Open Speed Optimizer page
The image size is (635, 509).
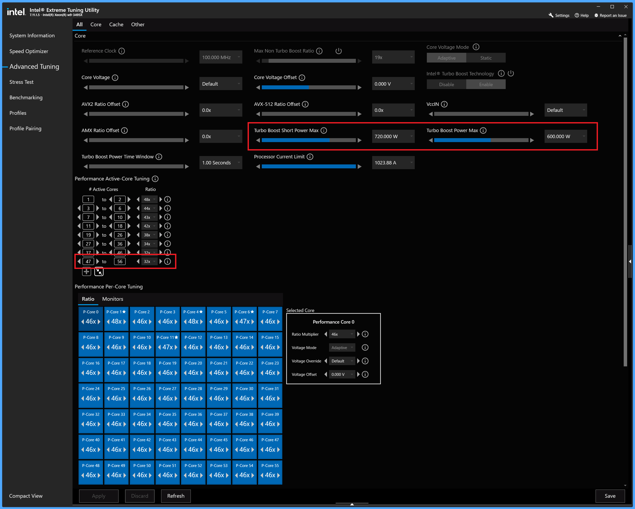[x=29, y=51]
